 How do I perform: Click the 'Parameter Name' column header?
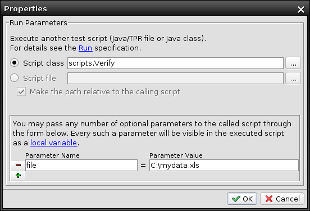coord(52,155)
